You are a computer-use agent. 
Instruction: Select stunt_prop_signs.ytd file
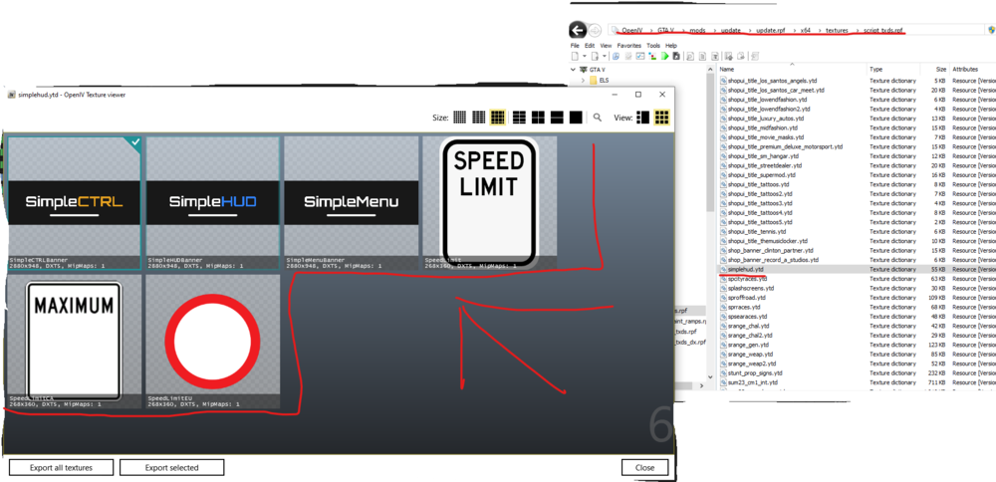point(751,372)
